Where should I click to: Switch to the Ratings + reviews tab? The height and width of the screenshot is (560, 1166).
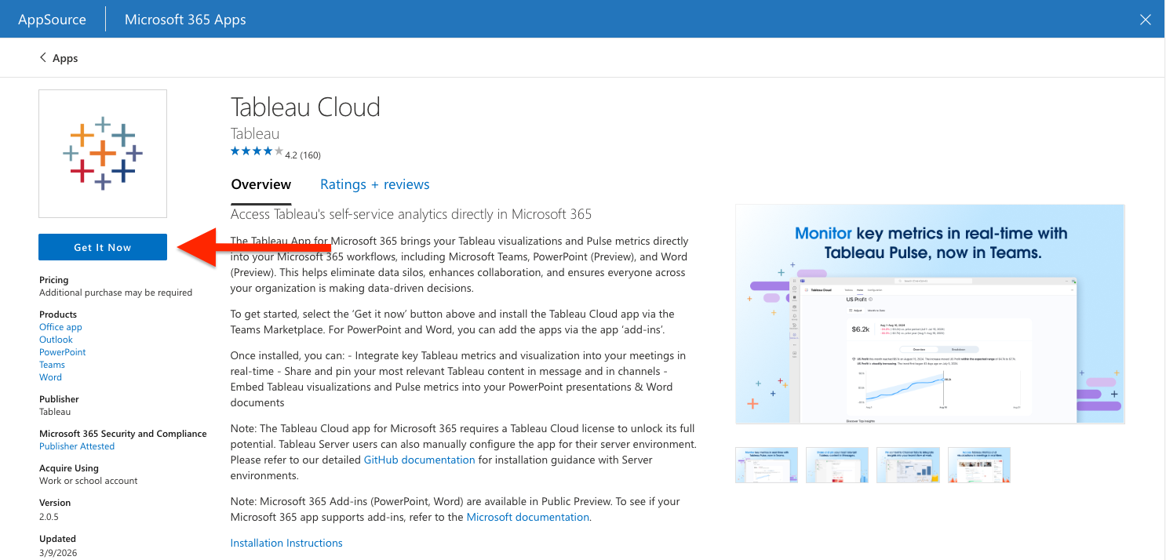pos(374,184)
